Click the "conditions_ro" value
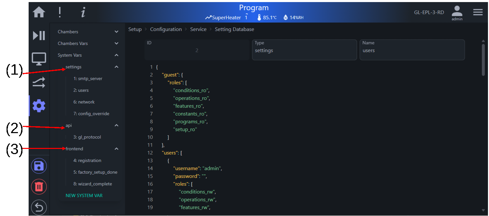This screenshot has height=216, width=489. click(x=191, y=90)
